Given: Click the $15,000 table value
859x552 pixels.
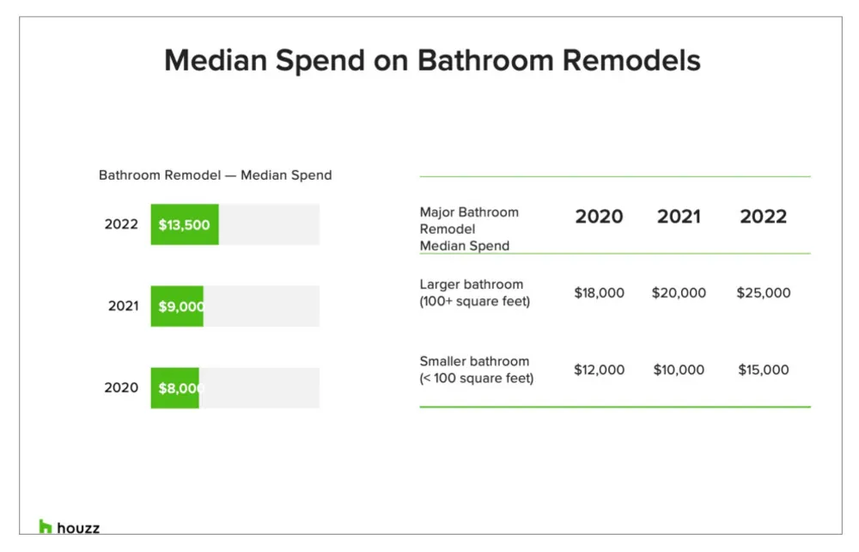Looking at the screenshot, I should coord(763,370).
